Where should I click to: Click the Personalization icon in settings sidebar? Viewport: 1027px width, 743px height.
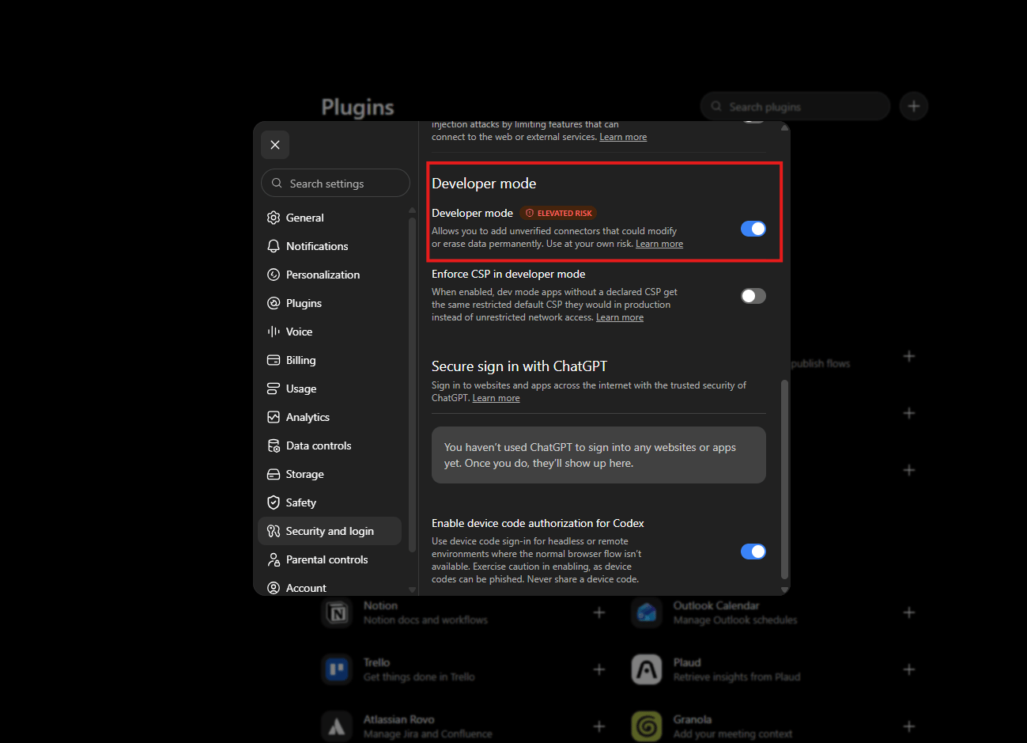(x=274, y=275)
